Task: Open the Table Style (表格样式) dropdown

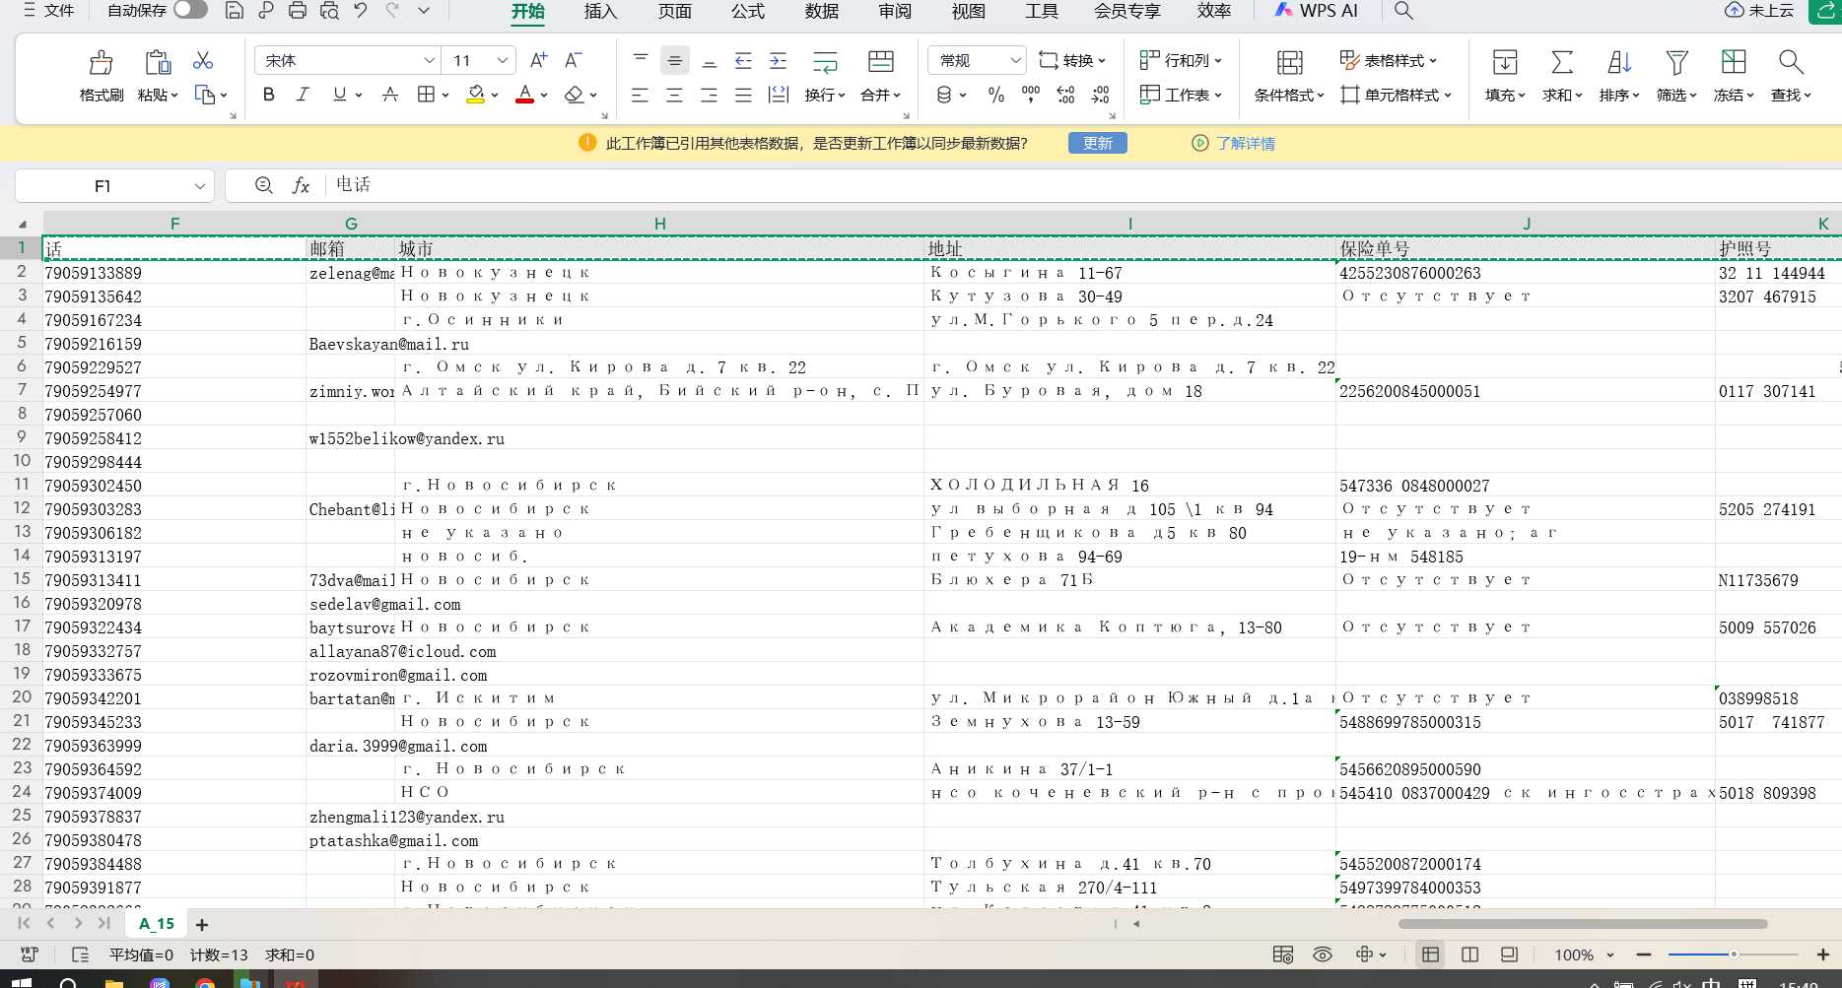Action: (1389, 60)
